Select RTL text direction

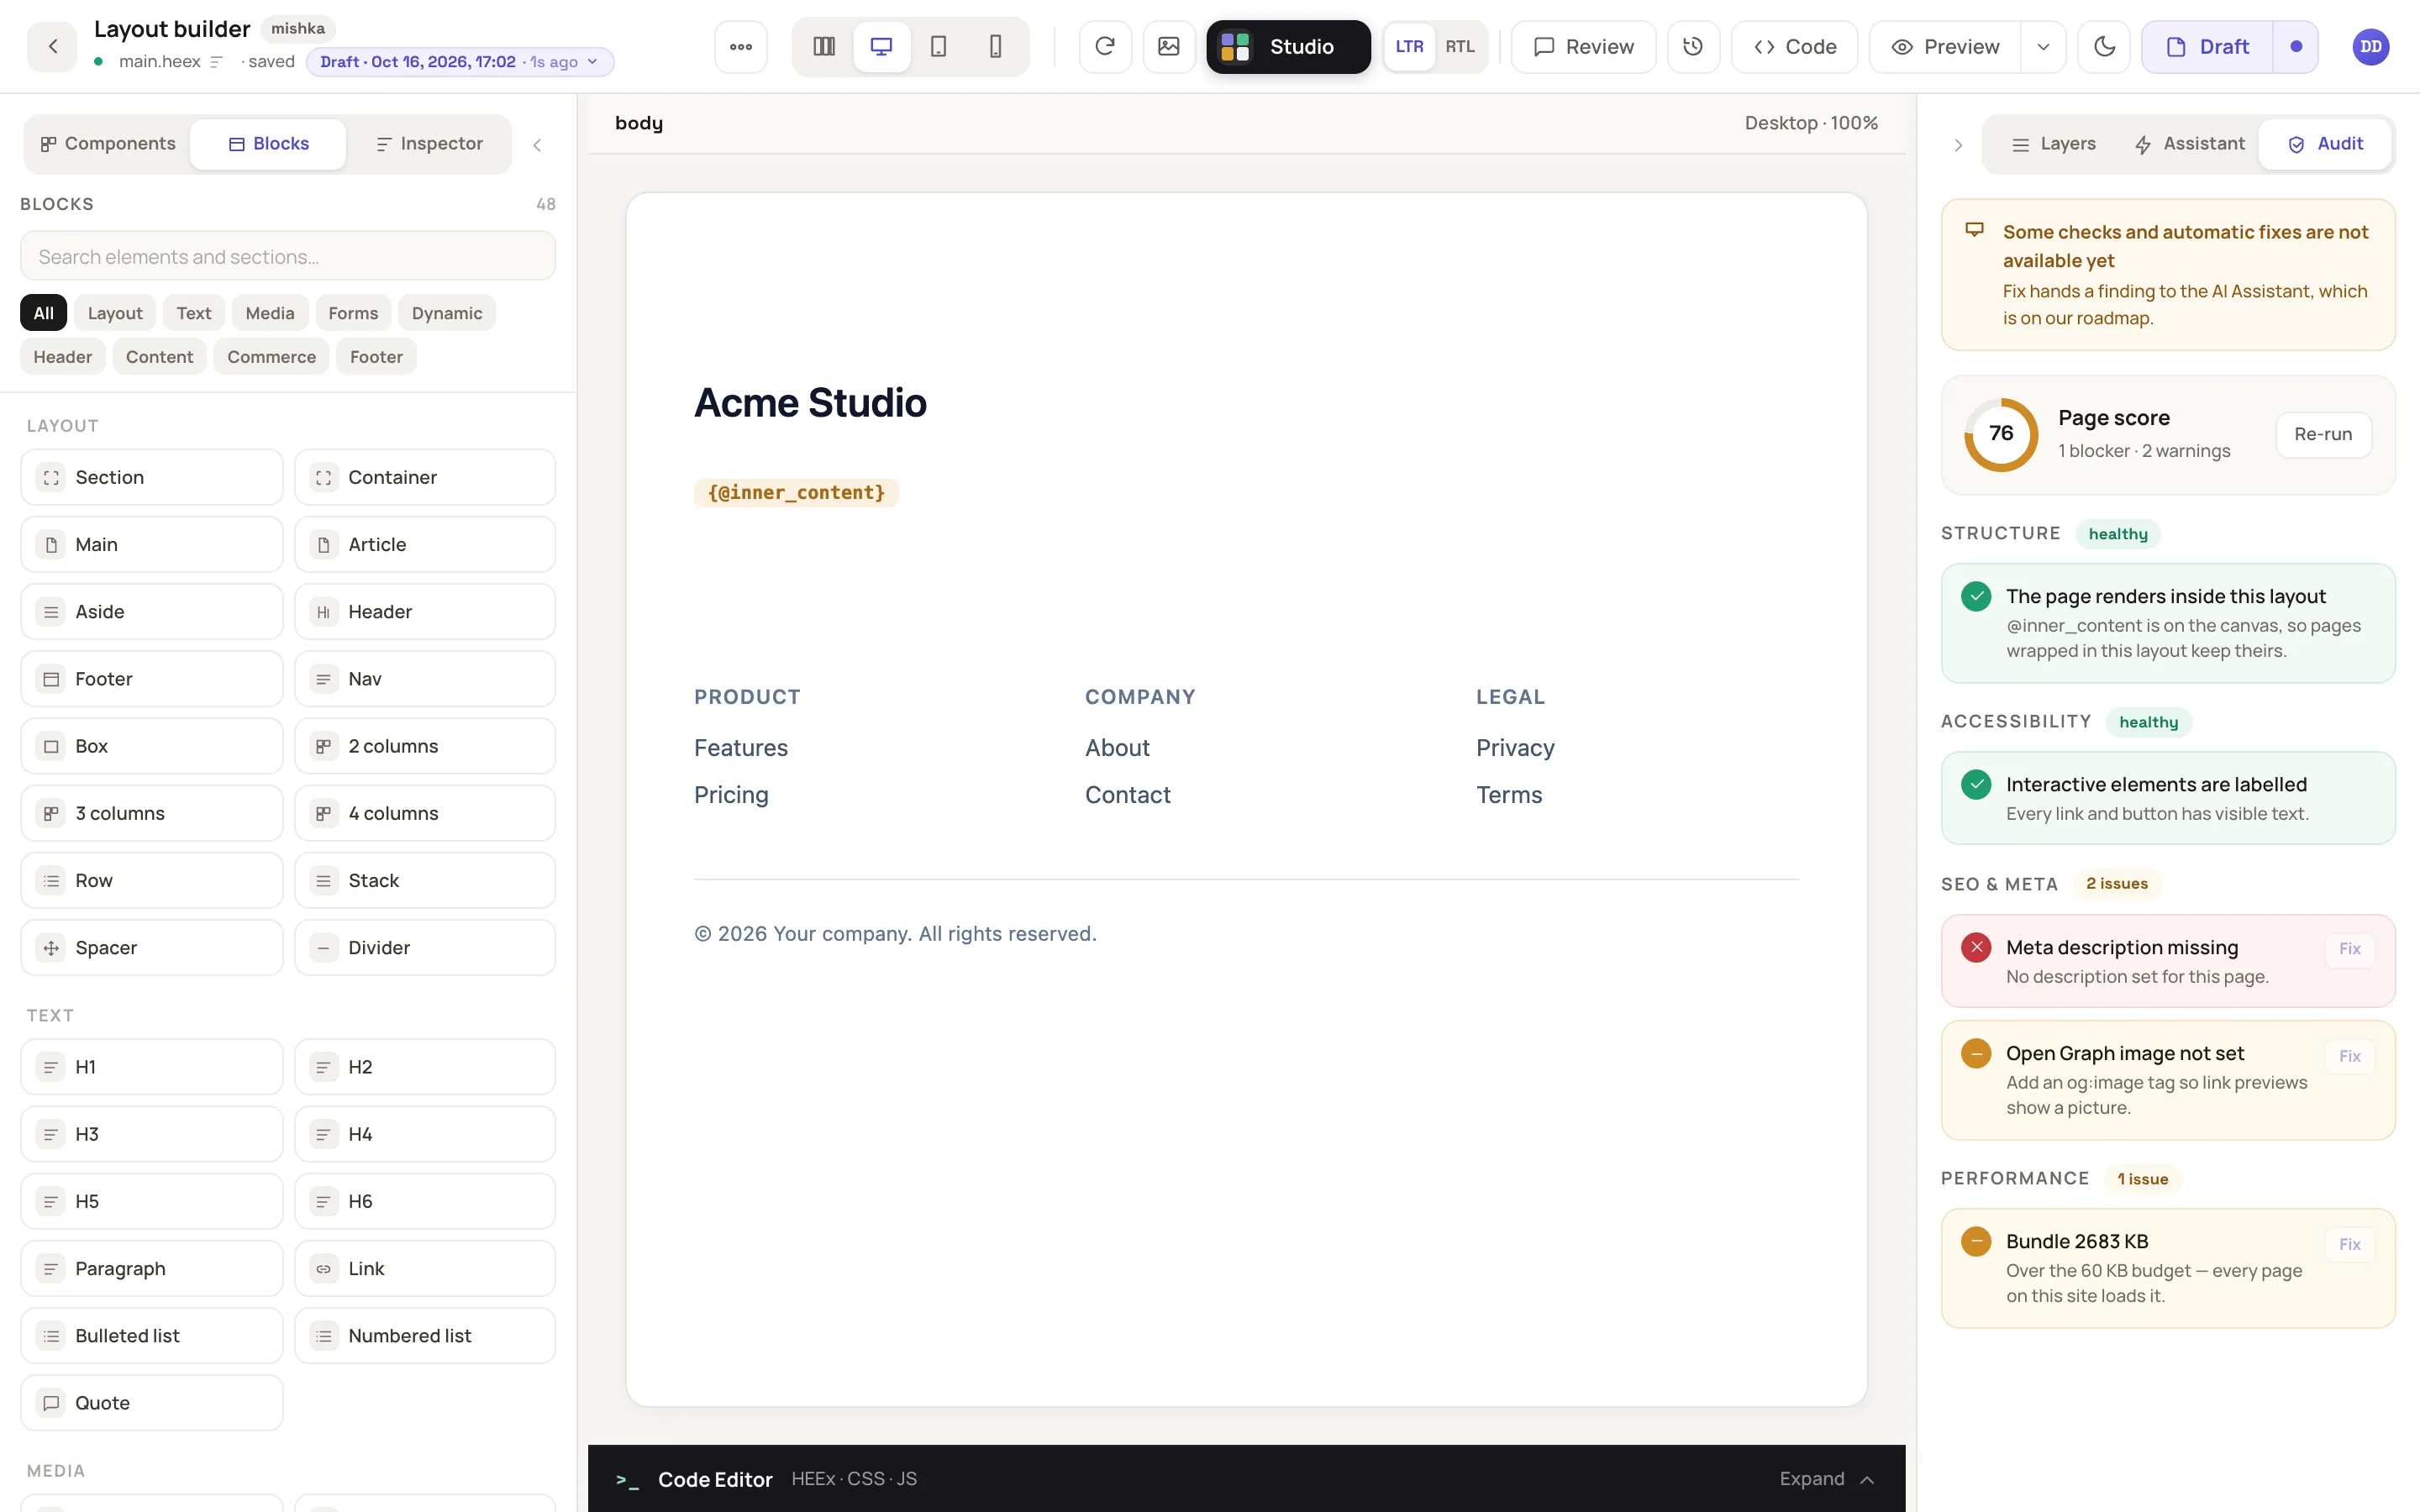[x=1459, y=46]
